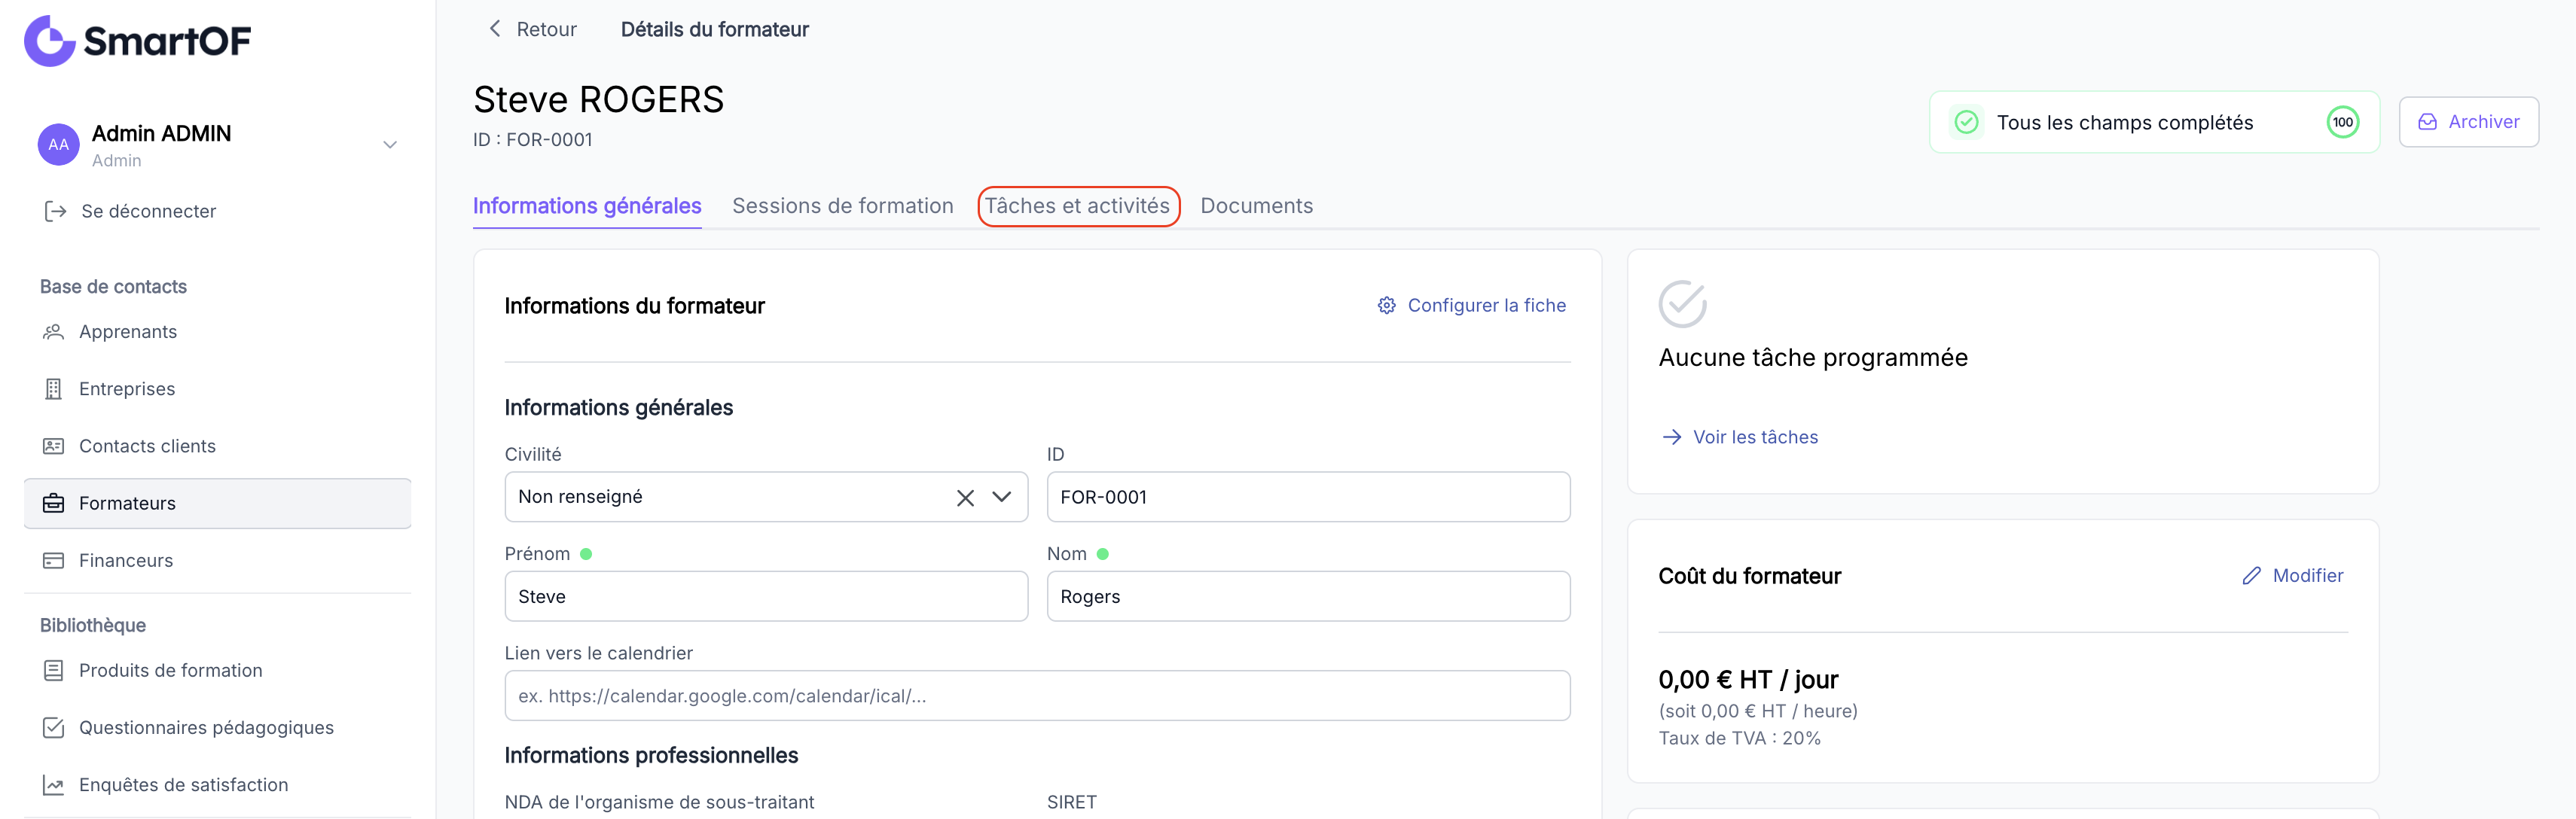Image resolution: width=2576 pixels, height=819 pixels.
Task: Click the Informations professionnelles heading
Action: click(651, 756)
